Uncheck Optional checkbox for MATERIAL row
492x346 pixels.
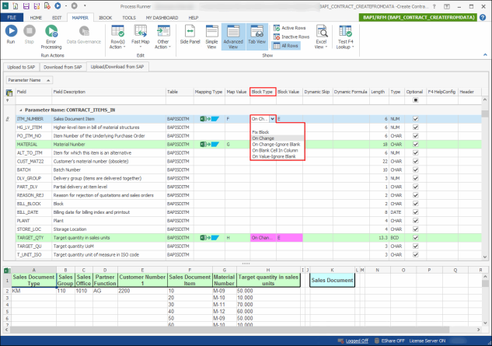click(415, 145)
